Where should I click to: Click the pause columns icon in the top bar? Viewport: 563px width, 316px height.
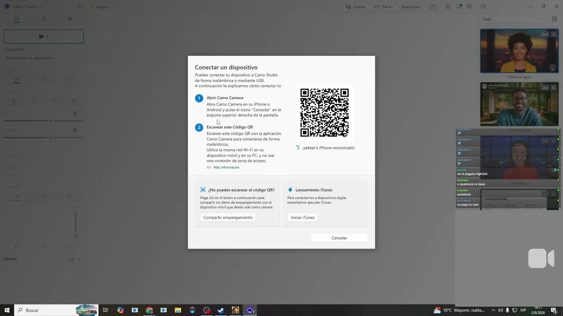(448, 7)
